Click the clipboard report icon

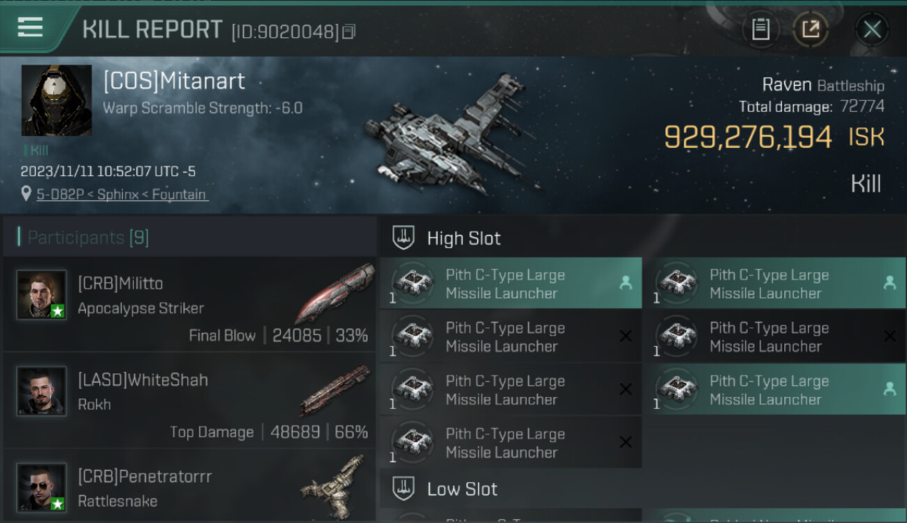(760, 29)
